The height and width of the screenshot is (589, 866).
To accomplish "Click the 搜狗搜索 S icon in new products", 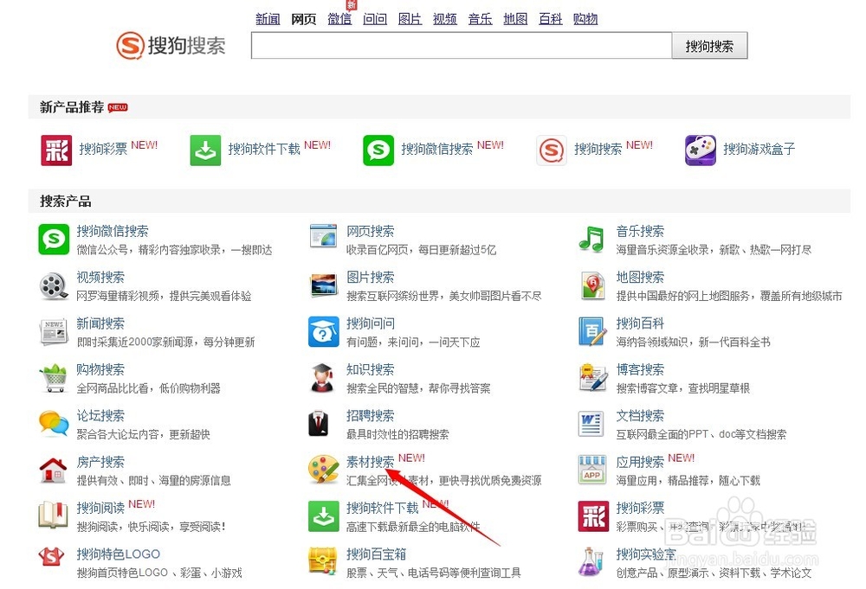I will tap(551, 150).
